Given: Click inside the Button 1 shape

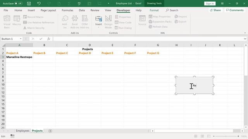Looking at the screenshot, I should pyautogui.click(x=195, y=85).
